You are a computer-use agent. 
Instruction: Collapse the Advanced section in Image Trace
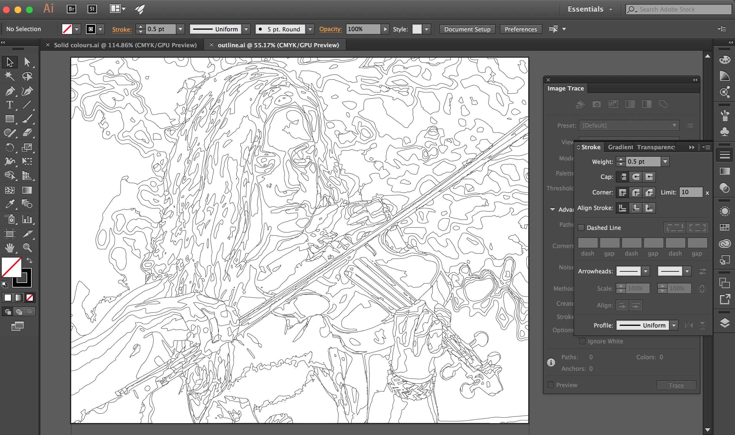[552, 209]
